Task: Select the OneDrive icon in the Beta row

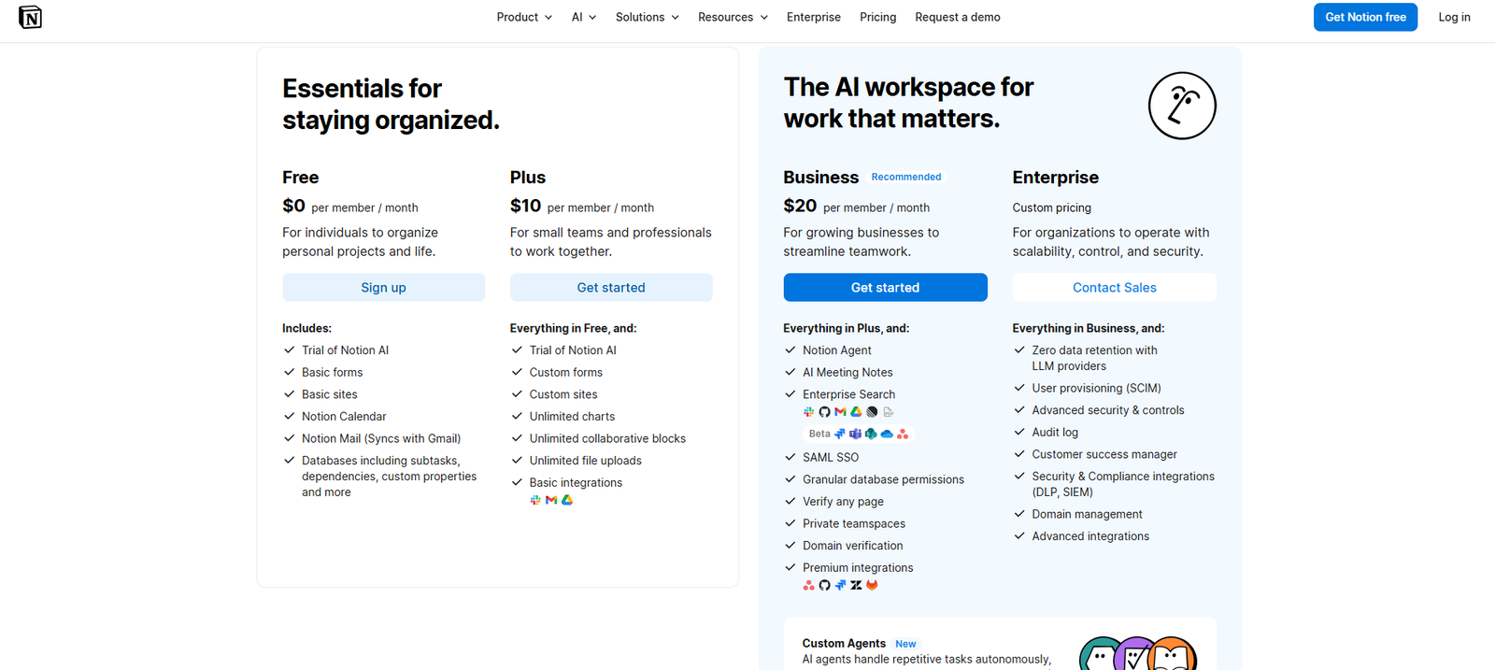Action: (x=886, y=433)
